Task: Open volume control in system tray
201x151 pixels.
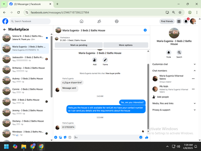Action: click(x=178, y=147)
